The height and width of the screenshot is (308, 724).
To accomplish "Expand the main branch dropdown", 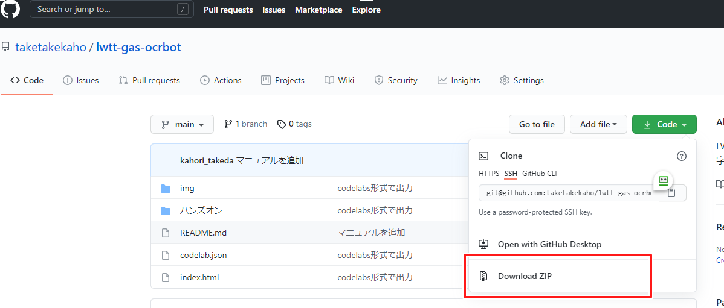I will pos(182,124).
